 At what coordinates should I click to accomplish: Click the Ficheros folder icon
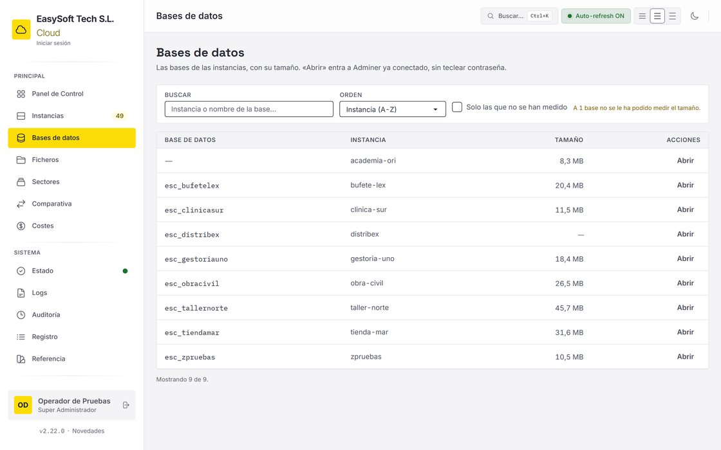pyautogui.click(x=21, y=160)
